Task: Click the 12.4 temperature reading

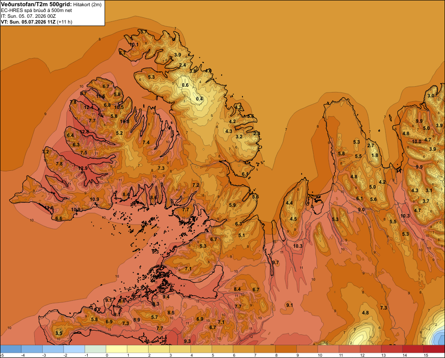Action: pyautogui.click(x=89, y=107)
